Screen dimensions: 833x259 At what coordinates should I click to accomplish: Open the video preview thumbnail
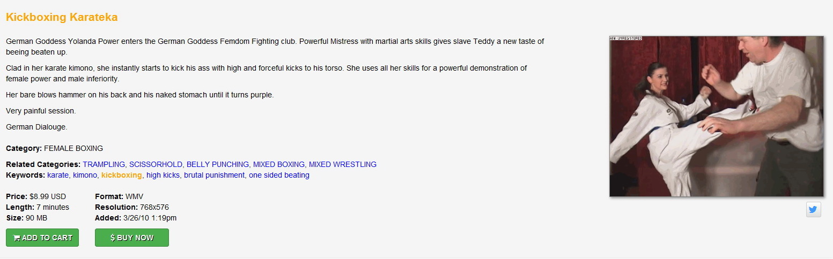(716, 116)
